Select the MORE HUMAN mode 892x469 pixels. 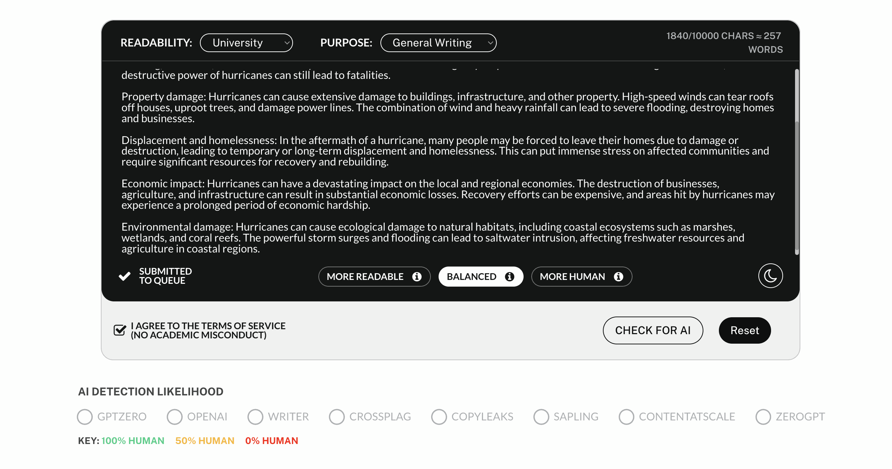coord(581,276)
